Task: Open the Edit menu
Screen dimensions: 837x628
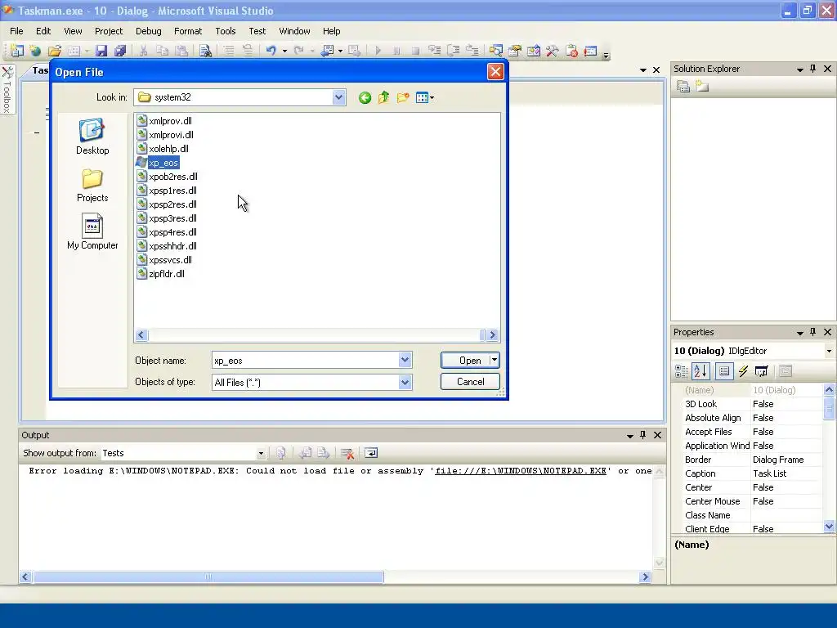Action: [43, 31]
